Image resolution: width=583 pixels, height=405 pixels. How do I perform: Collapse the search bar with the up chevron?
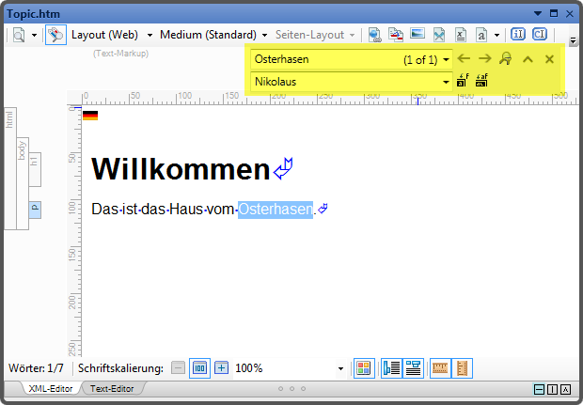click(x=528, y=59)
